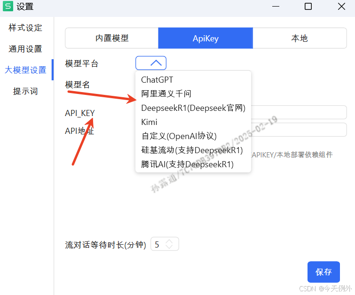Viewport: 355px width, 295px height.
Task: Minimize the 设置 window
Action: pyautogui.click(x=276, y=6)
